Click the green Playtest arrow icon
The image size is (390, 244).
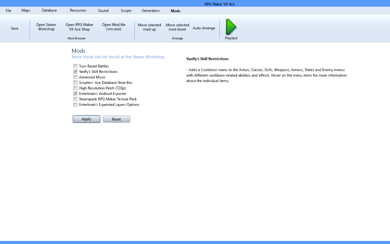pos(231,27)
